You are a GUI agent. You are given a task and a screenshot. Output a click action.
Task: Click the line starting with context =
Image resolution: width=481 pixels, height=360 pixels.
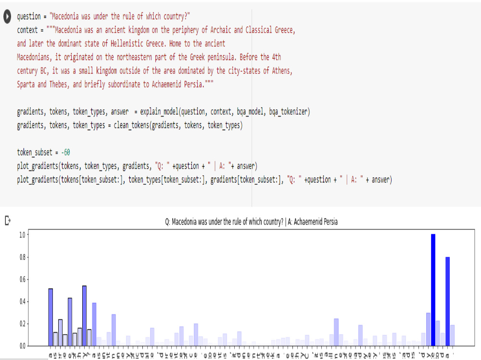pyautogui.click(x=156, y=30)
